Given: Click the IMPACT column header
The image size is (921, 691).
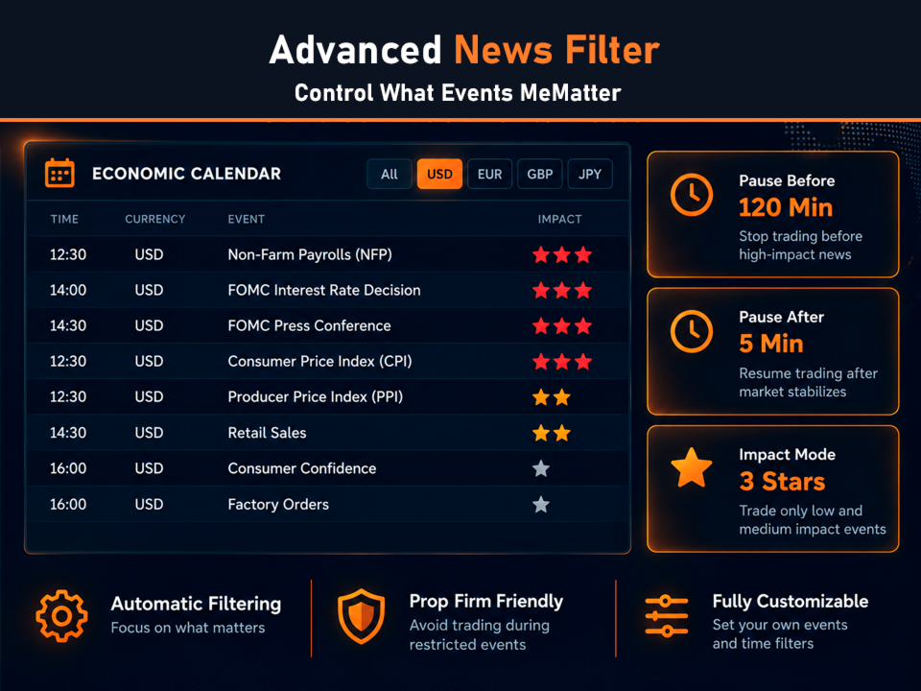Looking at the screenshot, I should click(559, 219).
